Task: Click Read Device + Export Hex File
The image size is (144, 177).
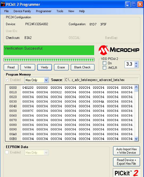Action: pyautogui.click(x=126, y=162)
